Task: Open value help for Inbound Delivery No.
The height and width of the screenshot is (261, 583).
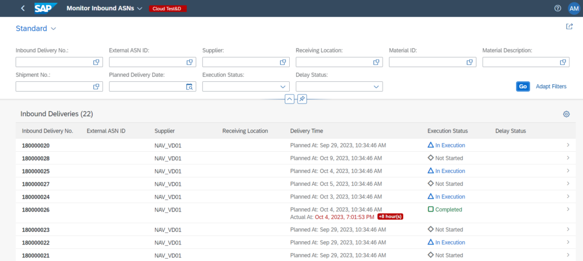Action: (x=97, y=63)
